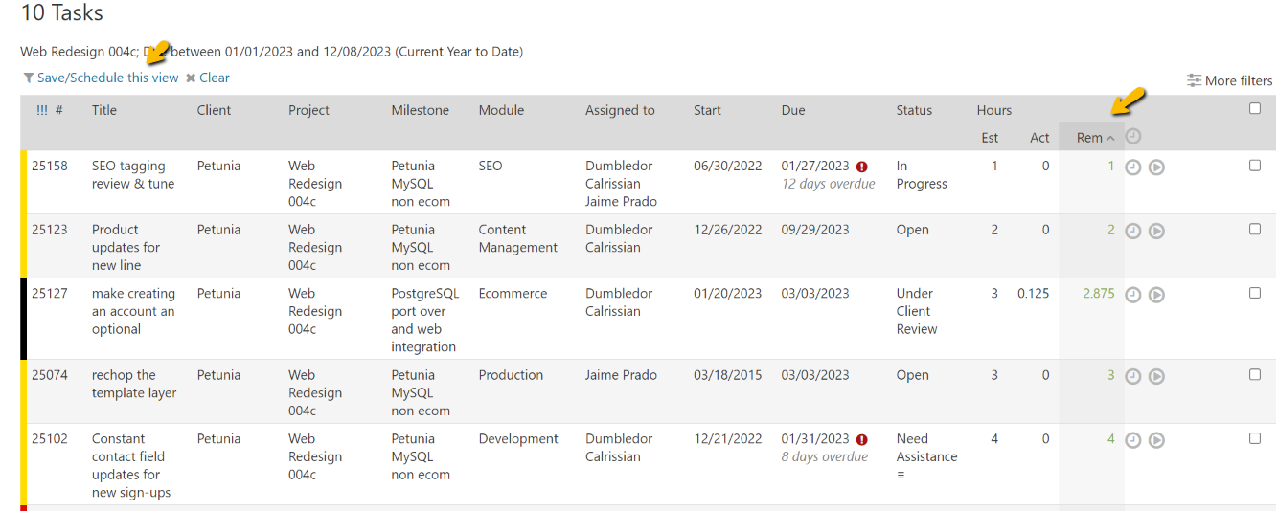Click the clock icon in the header row
The height and width of the screenshot is (511, 1278).
coord(1132,137)
